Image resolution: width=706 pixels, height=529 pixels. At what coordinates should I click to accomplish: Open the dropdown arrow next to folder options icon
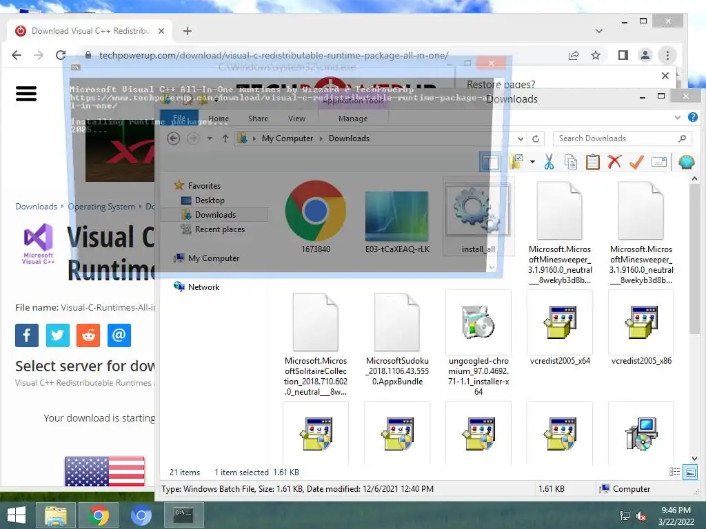[532, 162]
